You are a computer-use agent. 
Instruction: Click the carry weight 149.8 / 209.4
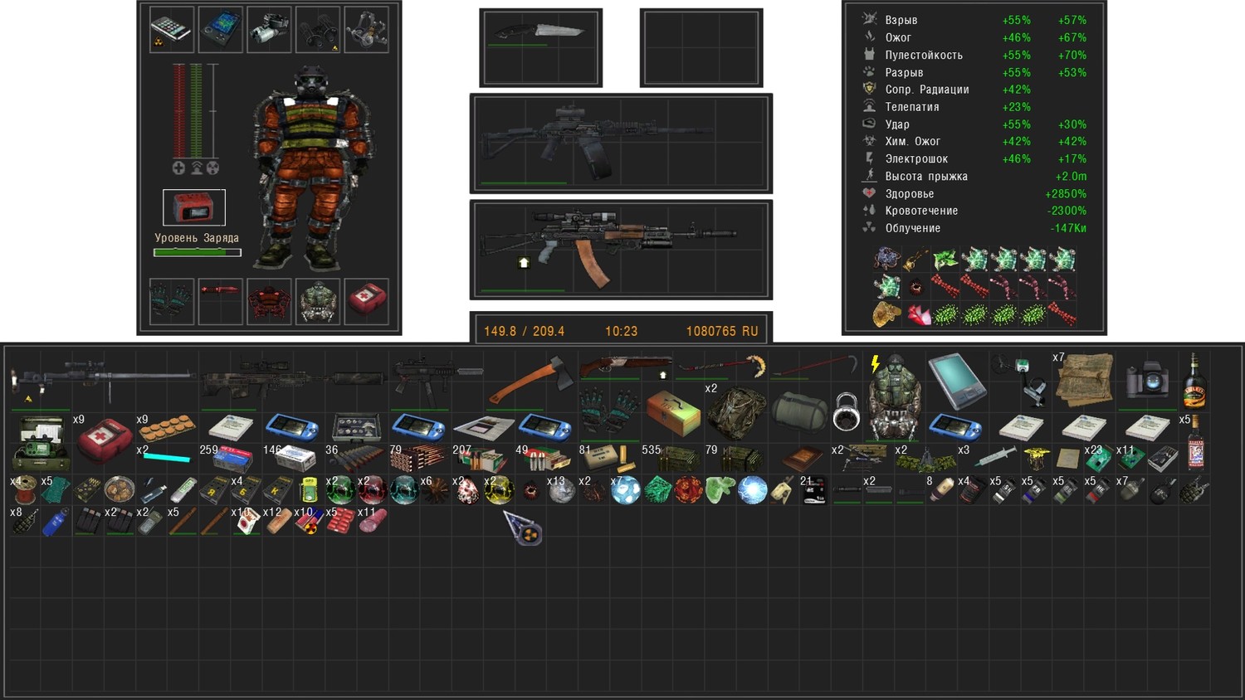point(524,331)
